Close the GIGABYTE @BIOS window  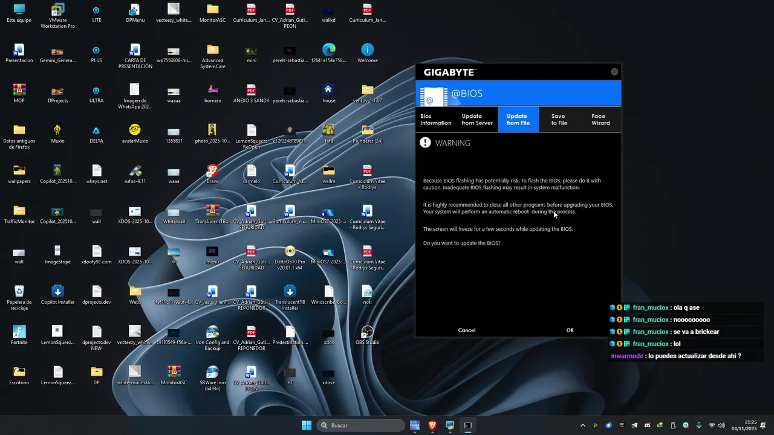point(614,72)
